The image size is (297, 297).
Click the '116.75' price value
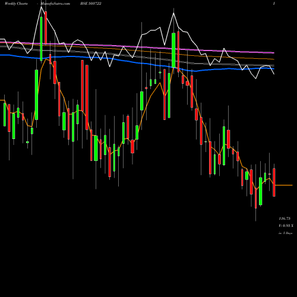click(x=285, y=219)
